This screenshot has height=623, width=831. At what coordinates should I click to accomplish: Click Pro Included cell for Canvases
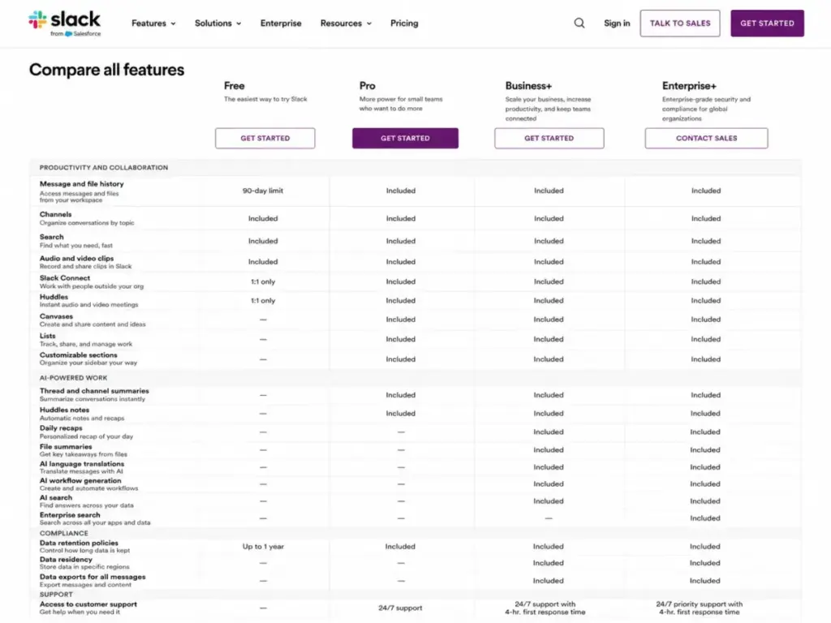point(401,320)
